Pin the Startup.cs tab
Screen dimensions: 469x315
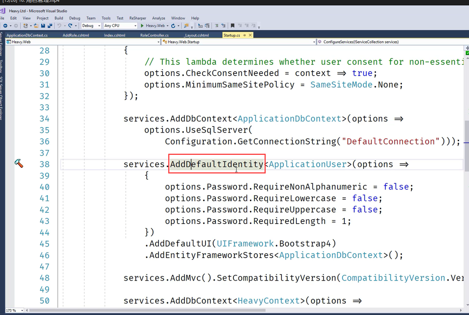[x=245, y=35]
